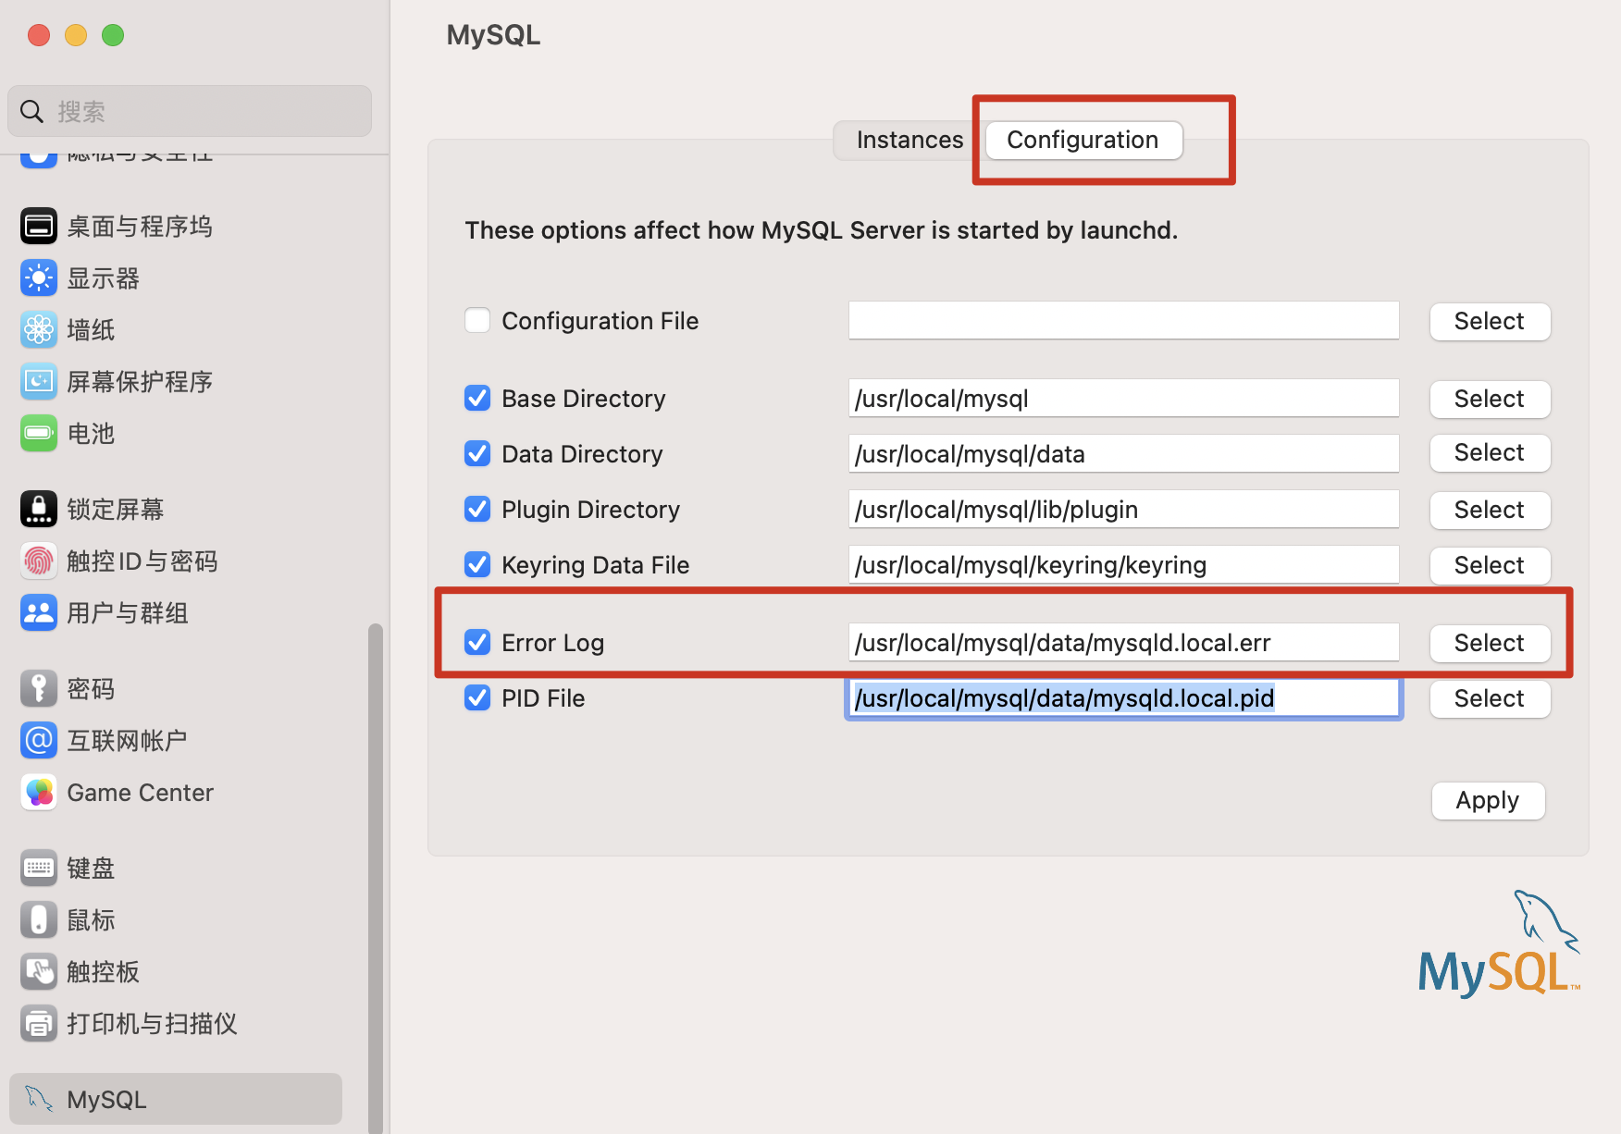
Task: Select 锁定屏幕 label in sidebar
Action: pyautogui.click(x=115, y=510)
